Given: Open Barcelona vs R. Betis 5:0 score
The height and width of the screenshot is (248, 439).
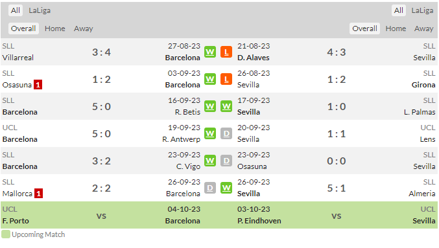Looking at the screenshot, I should (x=101, y=107).
